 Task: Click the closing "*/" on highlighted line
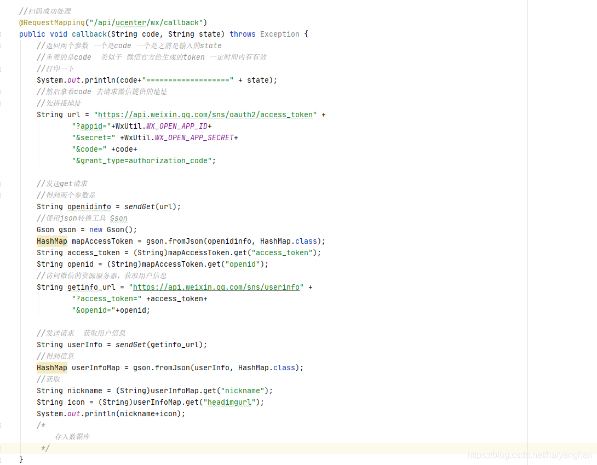(45, 448)
